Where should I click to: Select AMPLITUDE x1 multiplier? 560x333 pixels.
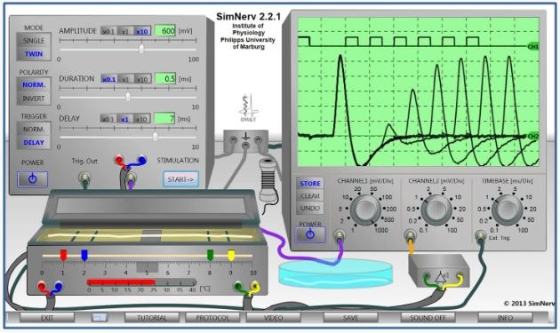pyautogui.click(x=125, y=31)
